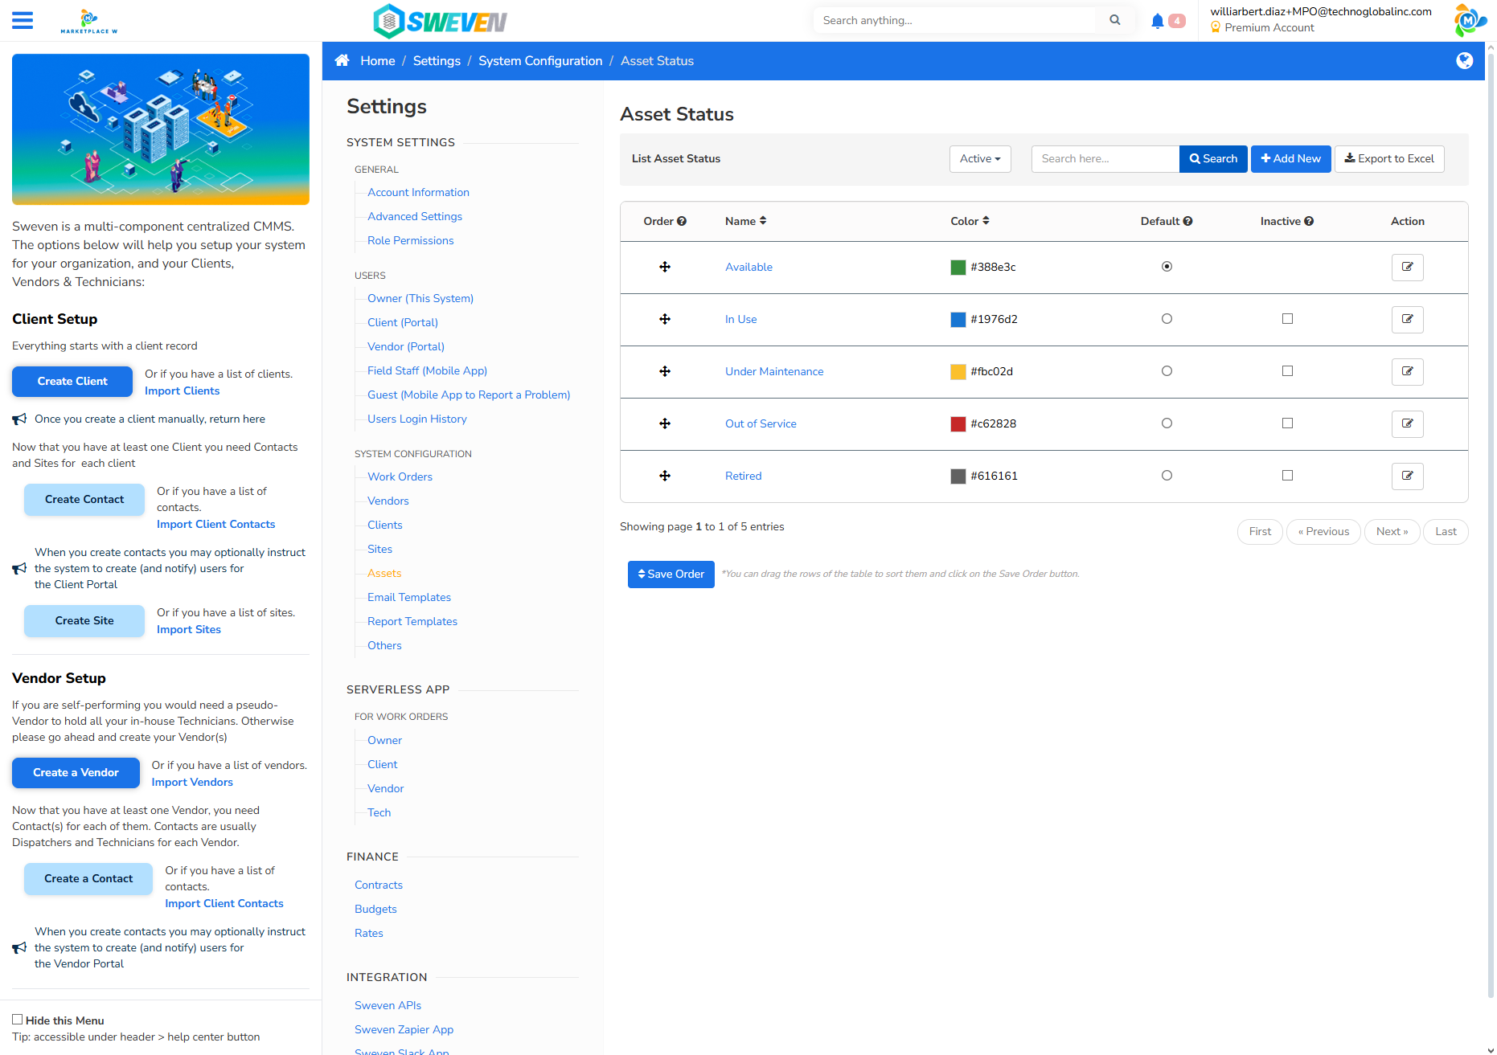Click the Sweven logo
The height and width of the screenshot is (1055, 1497).
pos(441,21)
